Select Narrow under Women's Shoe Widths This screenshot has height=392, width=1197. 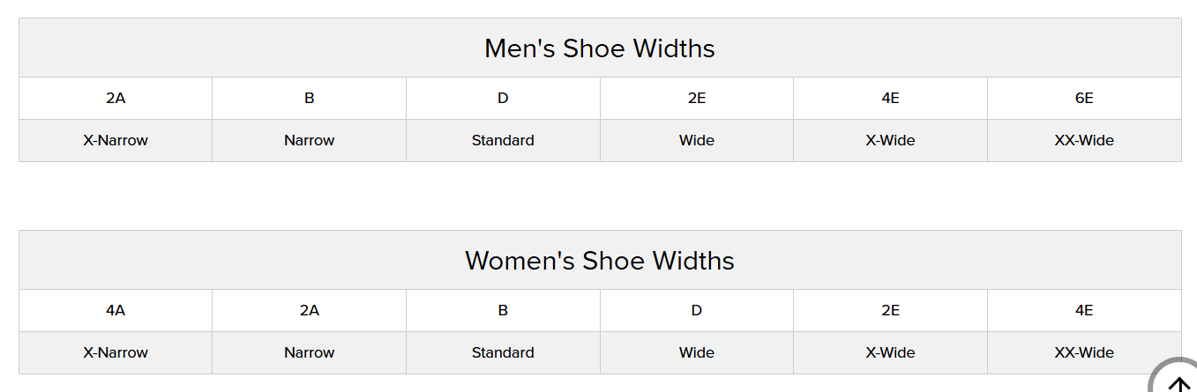pos(310,353)
